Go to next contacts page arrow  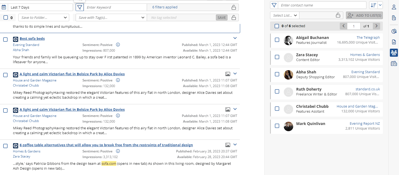tap(376, 26)
